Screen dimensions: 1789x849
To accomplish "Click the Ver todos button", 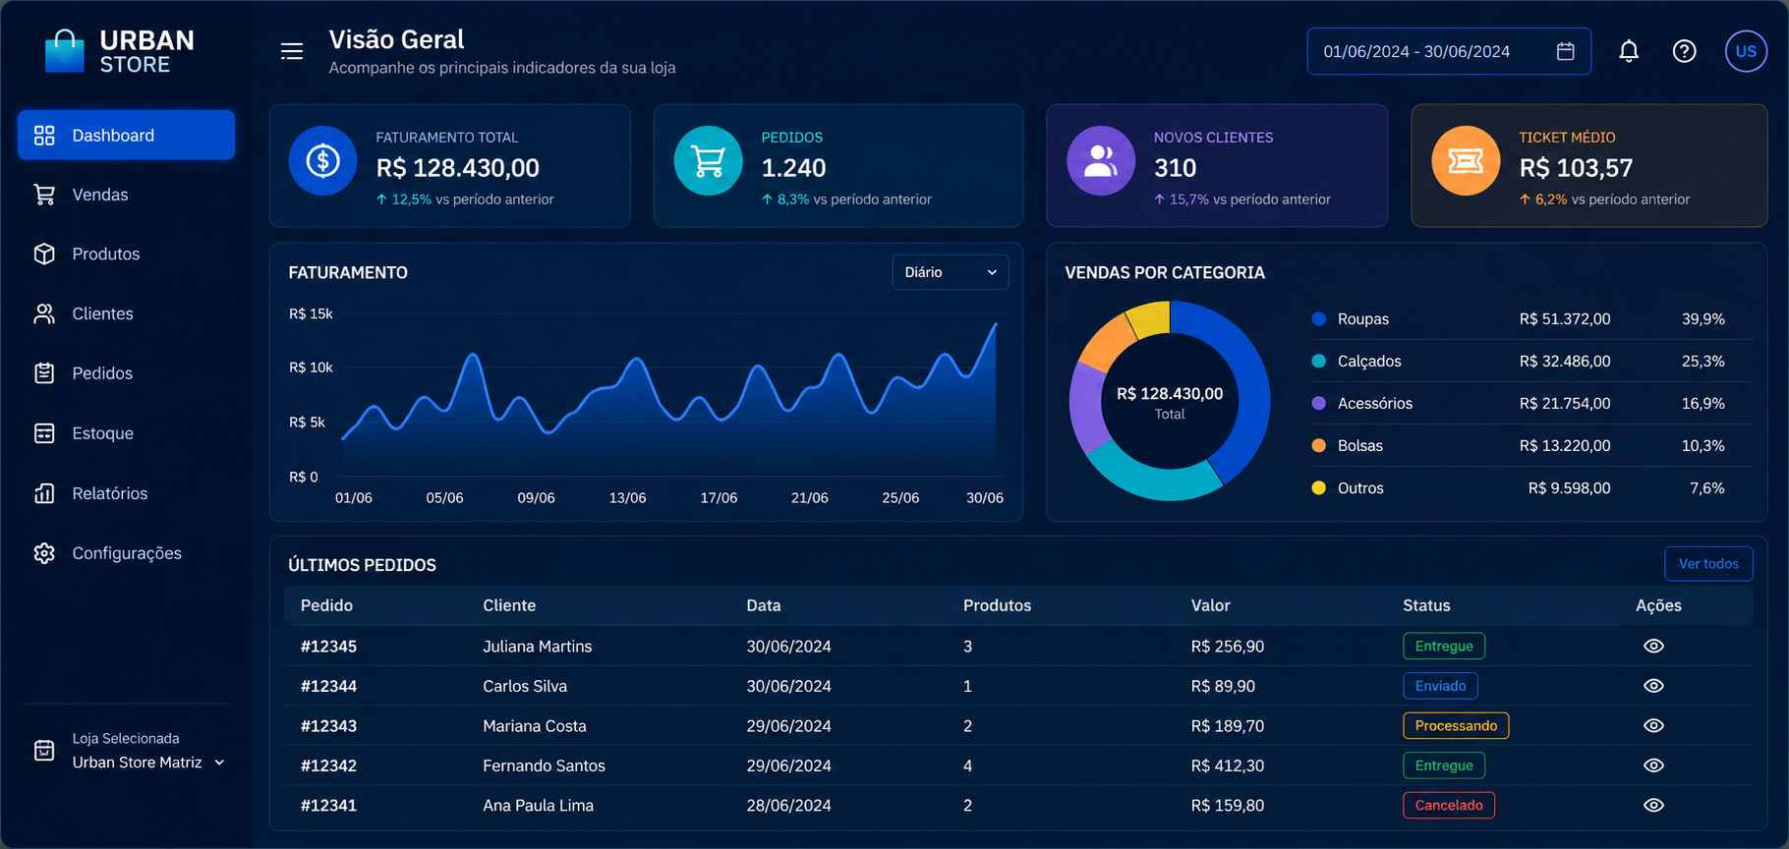I will point(1708,563).
